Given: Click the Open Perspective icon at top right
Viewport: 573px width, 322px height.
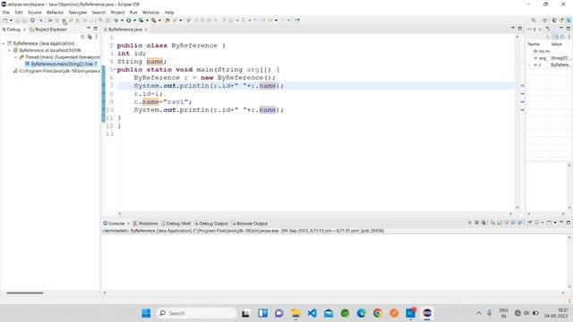Looking at the screenshot, I should 545,21.
